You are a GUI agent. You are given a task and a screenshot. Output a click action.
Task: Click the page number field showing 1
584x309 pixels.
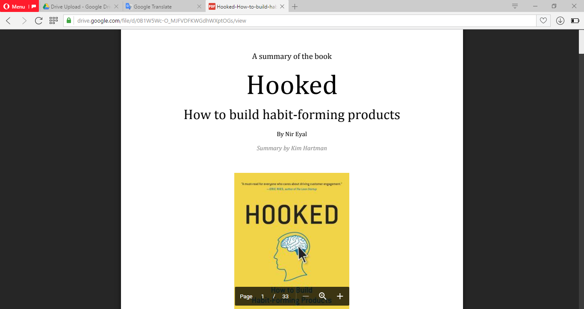coord(263,296)
